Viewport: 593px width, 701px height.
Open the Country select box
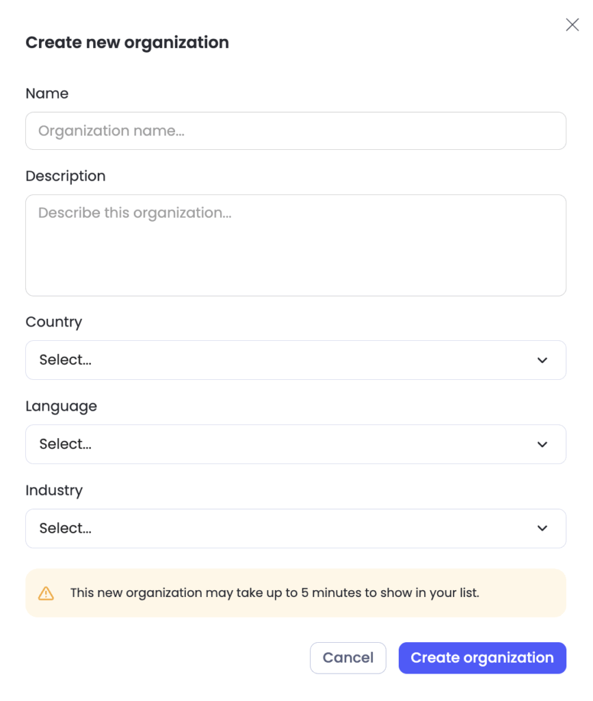pyautogui.click(x=295, y=360)
